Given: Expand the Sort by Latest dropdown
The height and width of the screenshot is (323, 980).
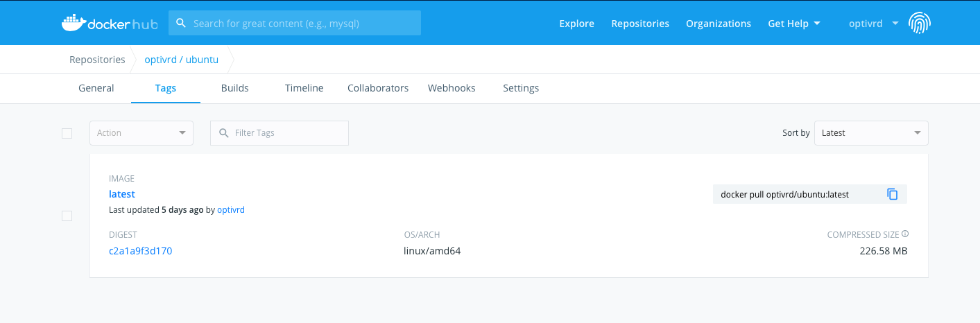Looking at the screenshot, I should click(870, 133).
